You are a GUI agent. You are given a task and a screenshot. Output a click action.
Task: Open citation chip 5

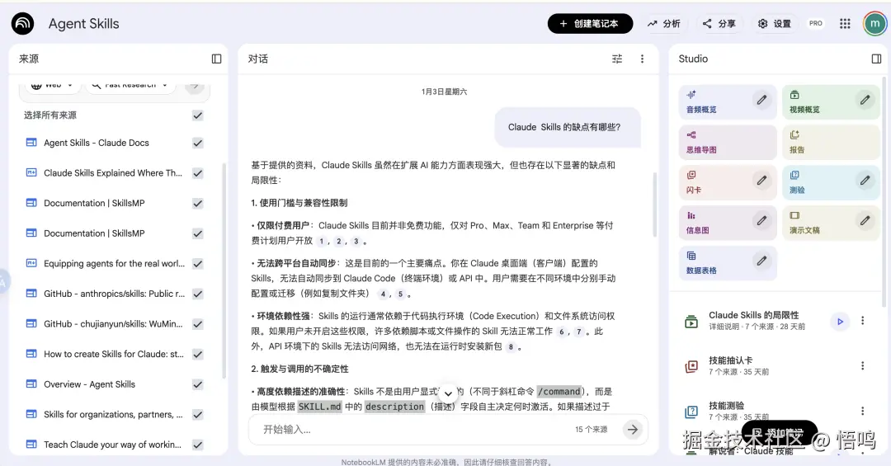(x=401, y=294)
